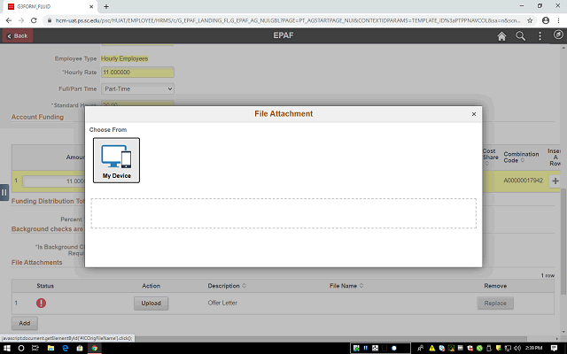Viewport: 567px width, 354px height.
Task: Open Microsoft Store from the taskbar
Action: pos(80,348)
